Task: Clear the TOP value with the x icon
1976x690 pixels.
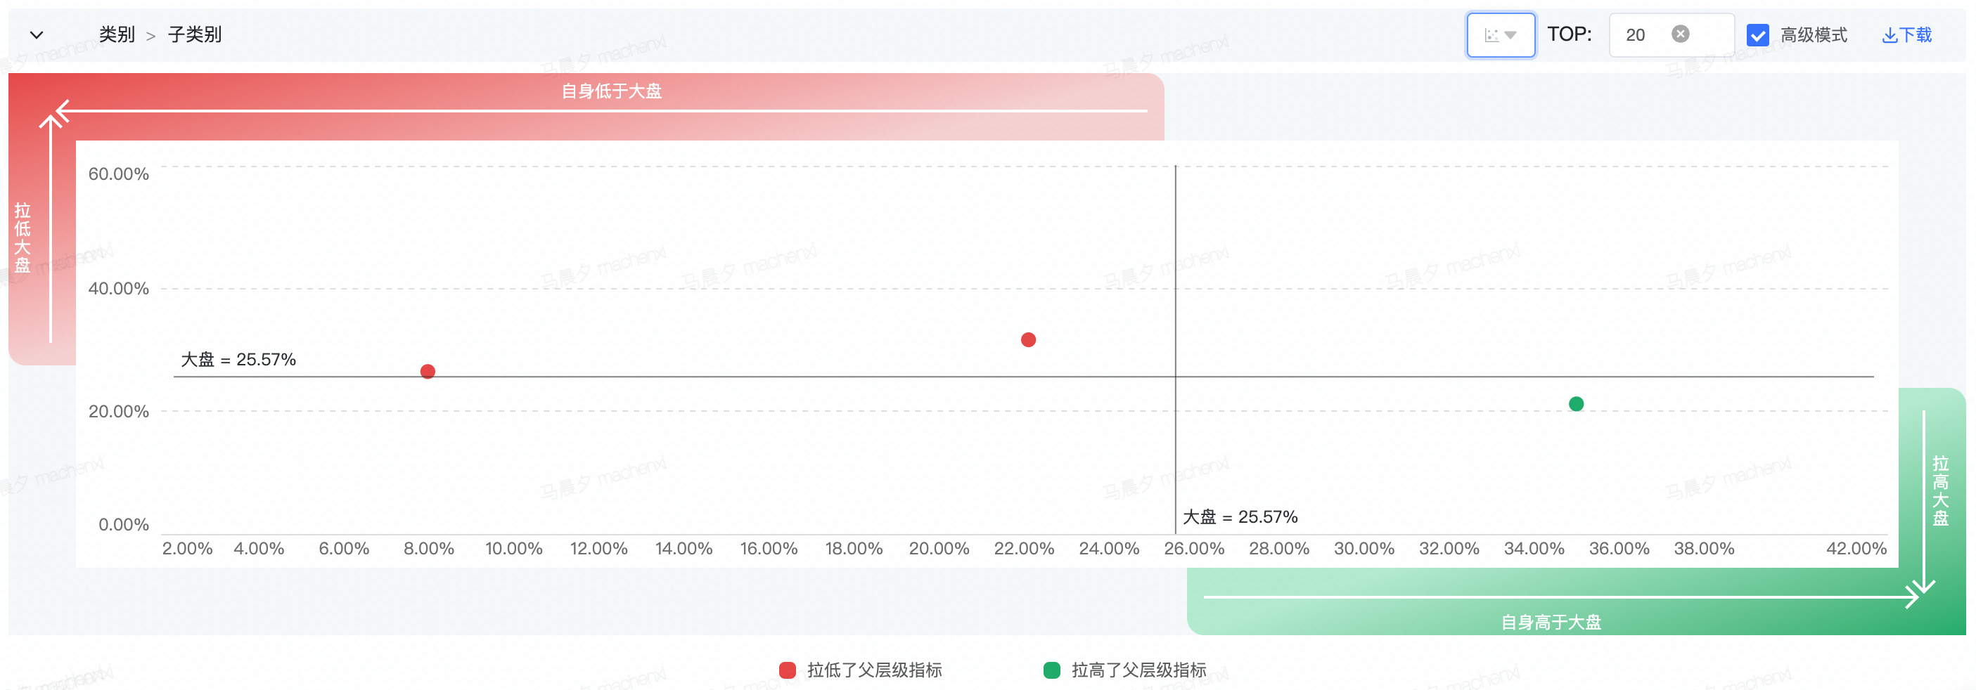Action: pos(1680,34)
